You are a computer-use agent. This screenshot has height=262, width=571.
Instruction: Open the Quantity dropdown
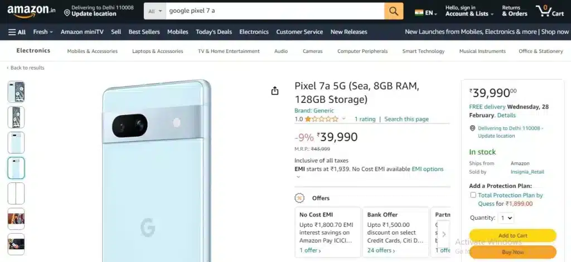tap(506, 218)
